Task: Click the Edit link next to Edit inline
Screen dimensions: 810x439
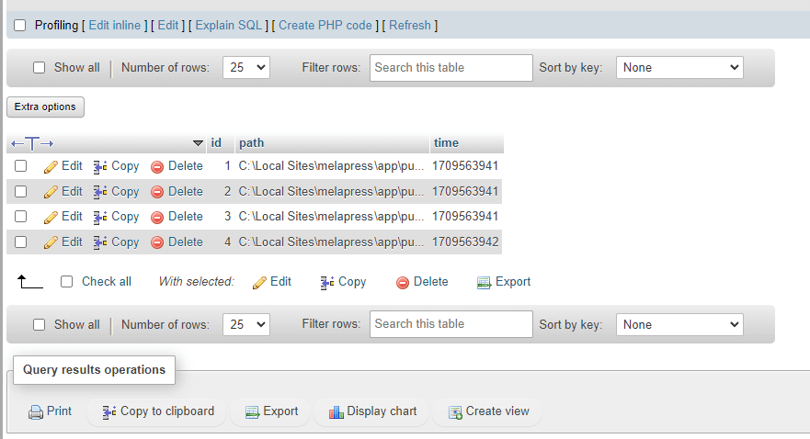Action: pyautogui.click(x=168, y=26)
